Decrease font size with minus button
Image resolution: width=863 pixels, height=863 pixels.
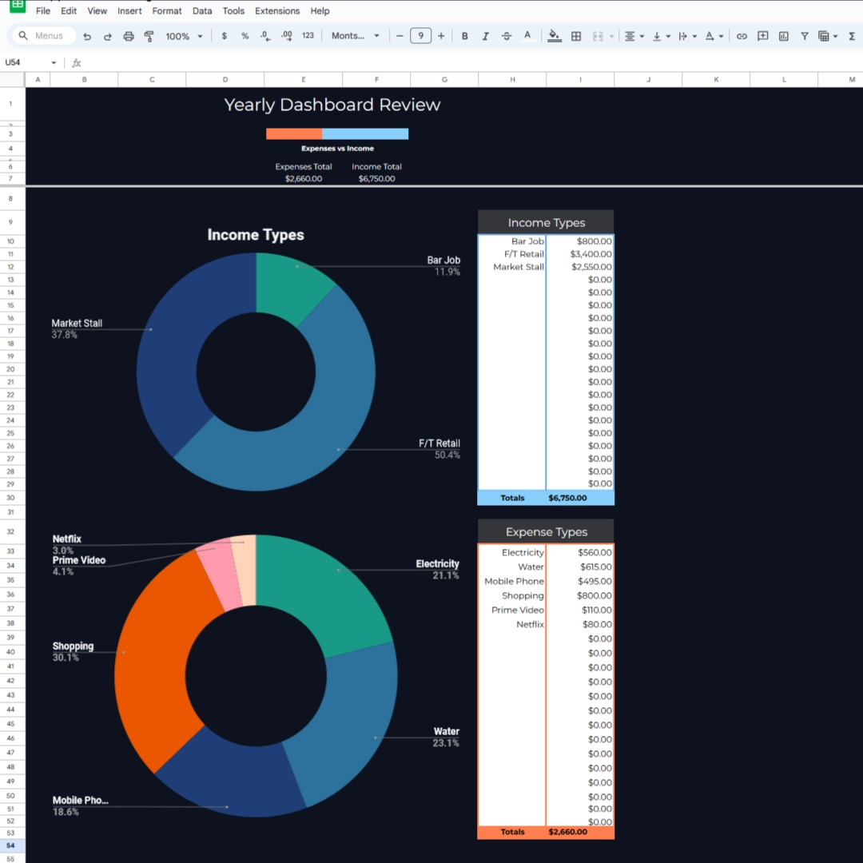tap(400, 36)
